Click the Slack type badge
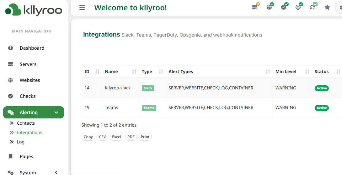The image size is (342, 175). pyautogui.click(x=148, y=88)
